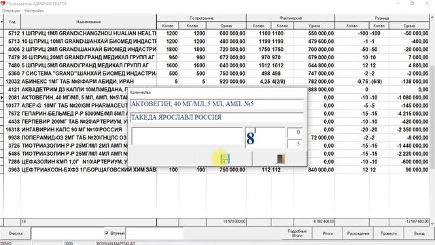Sort by the Код column header
435x245 pixels.
coord(12,22)
